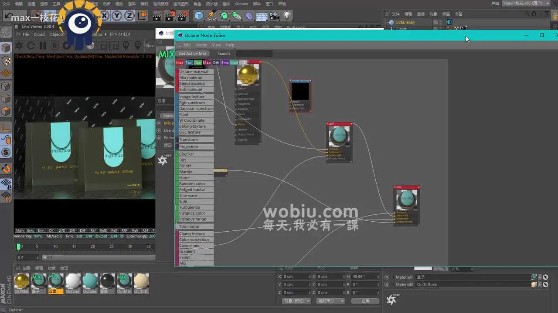Click the camera object icon

pyautogui.click(x=274, y=16)
